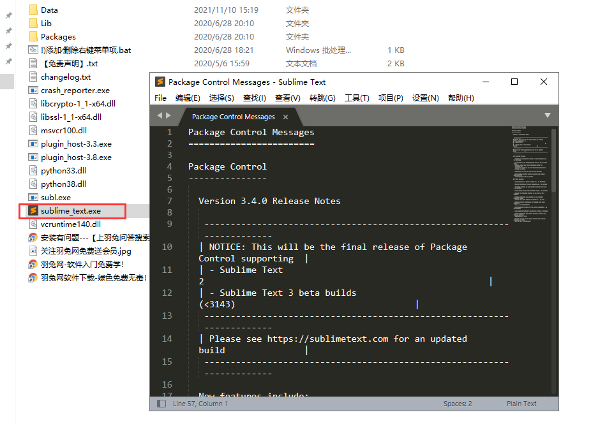Click the plugin_host-3.3.exe icon
The image size is (614, 424).
point(33,143)
